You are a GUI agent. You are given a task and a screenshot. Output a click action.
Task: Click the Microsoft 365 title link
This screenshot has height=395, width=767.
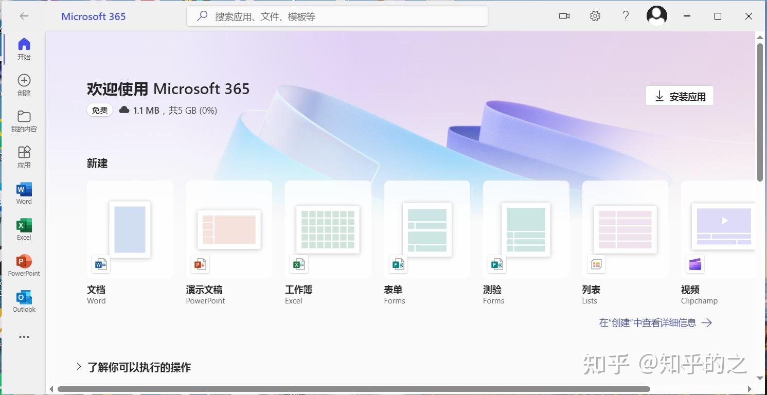[94, 16]
